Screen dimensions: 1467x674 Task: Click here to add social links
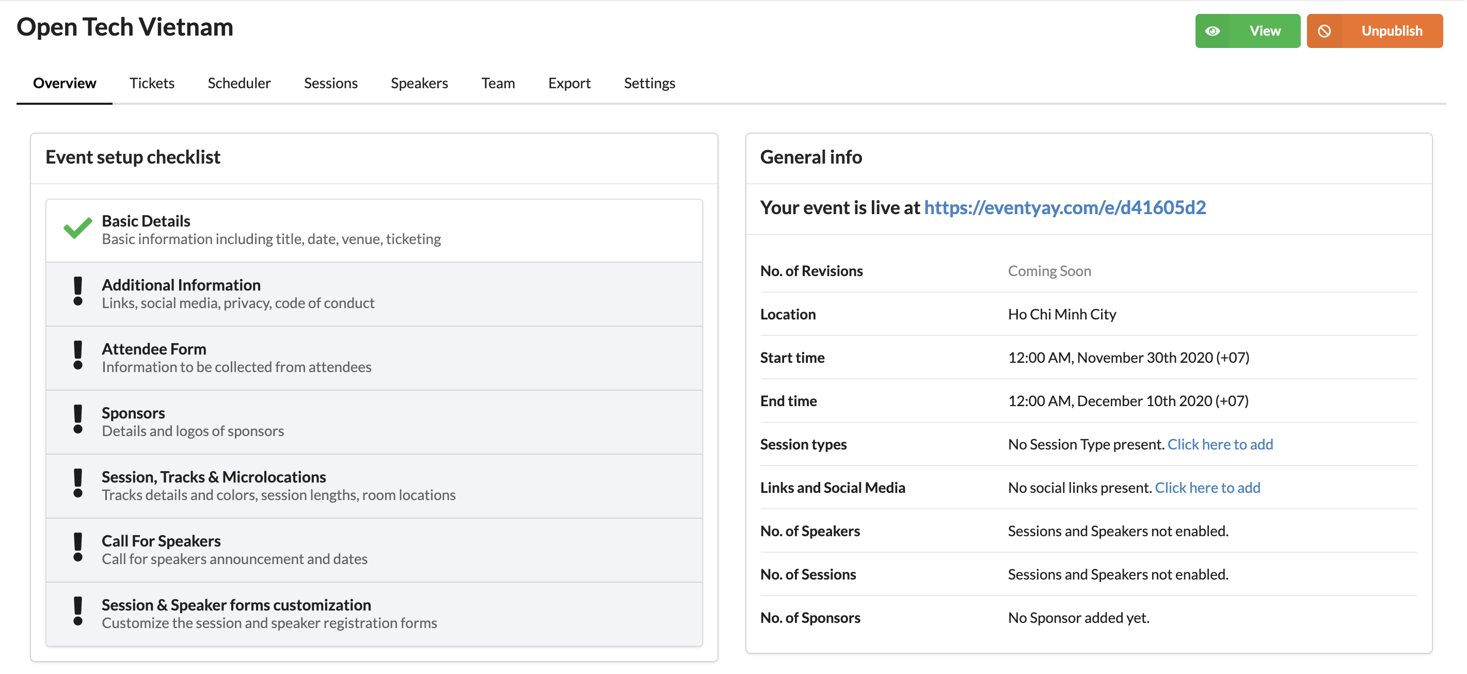click(1207, 487)
